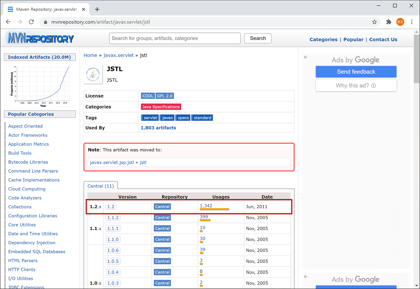Click the Search button

258,38
